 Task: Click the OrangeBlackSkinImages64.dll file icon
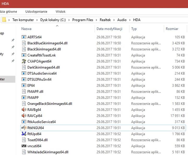(24, 104)
